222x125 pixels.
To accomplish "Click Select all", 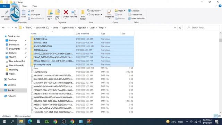I will click(134, 11).
